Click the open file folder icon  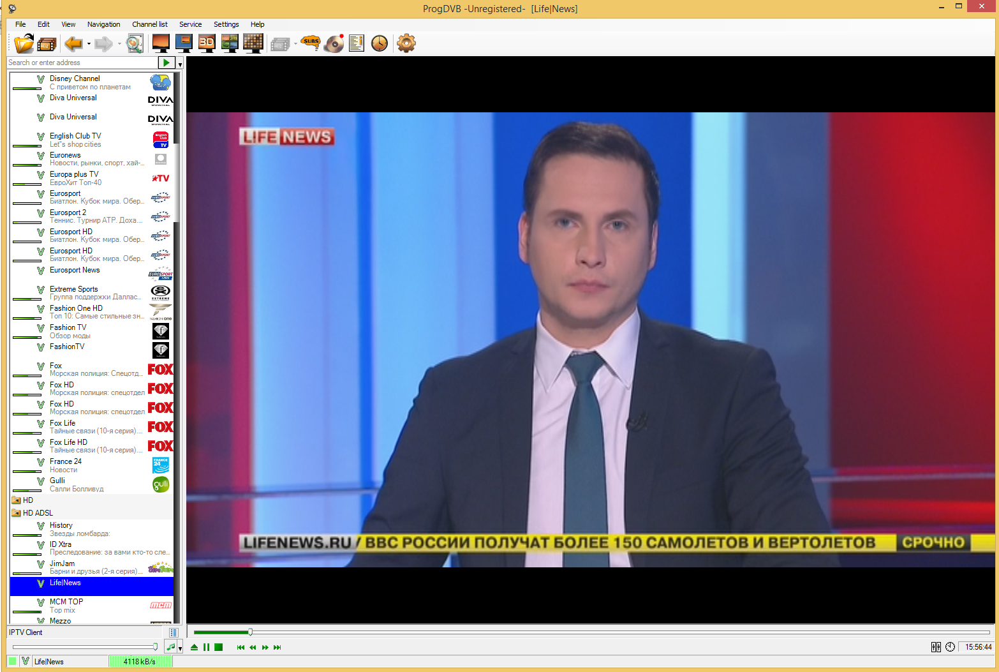tap(24, 43)
